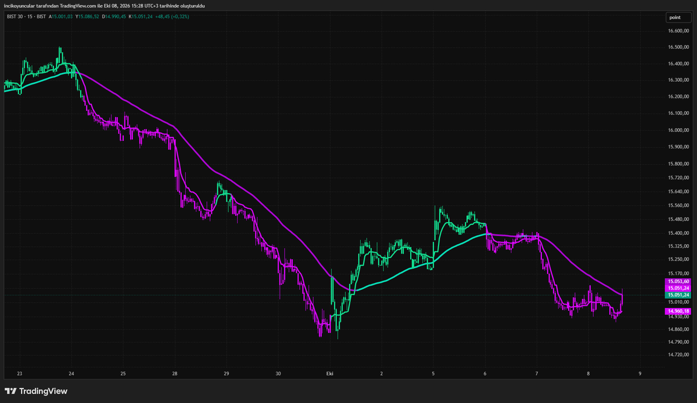Click the 15.560,00 price scale label

tap(678, 205)
